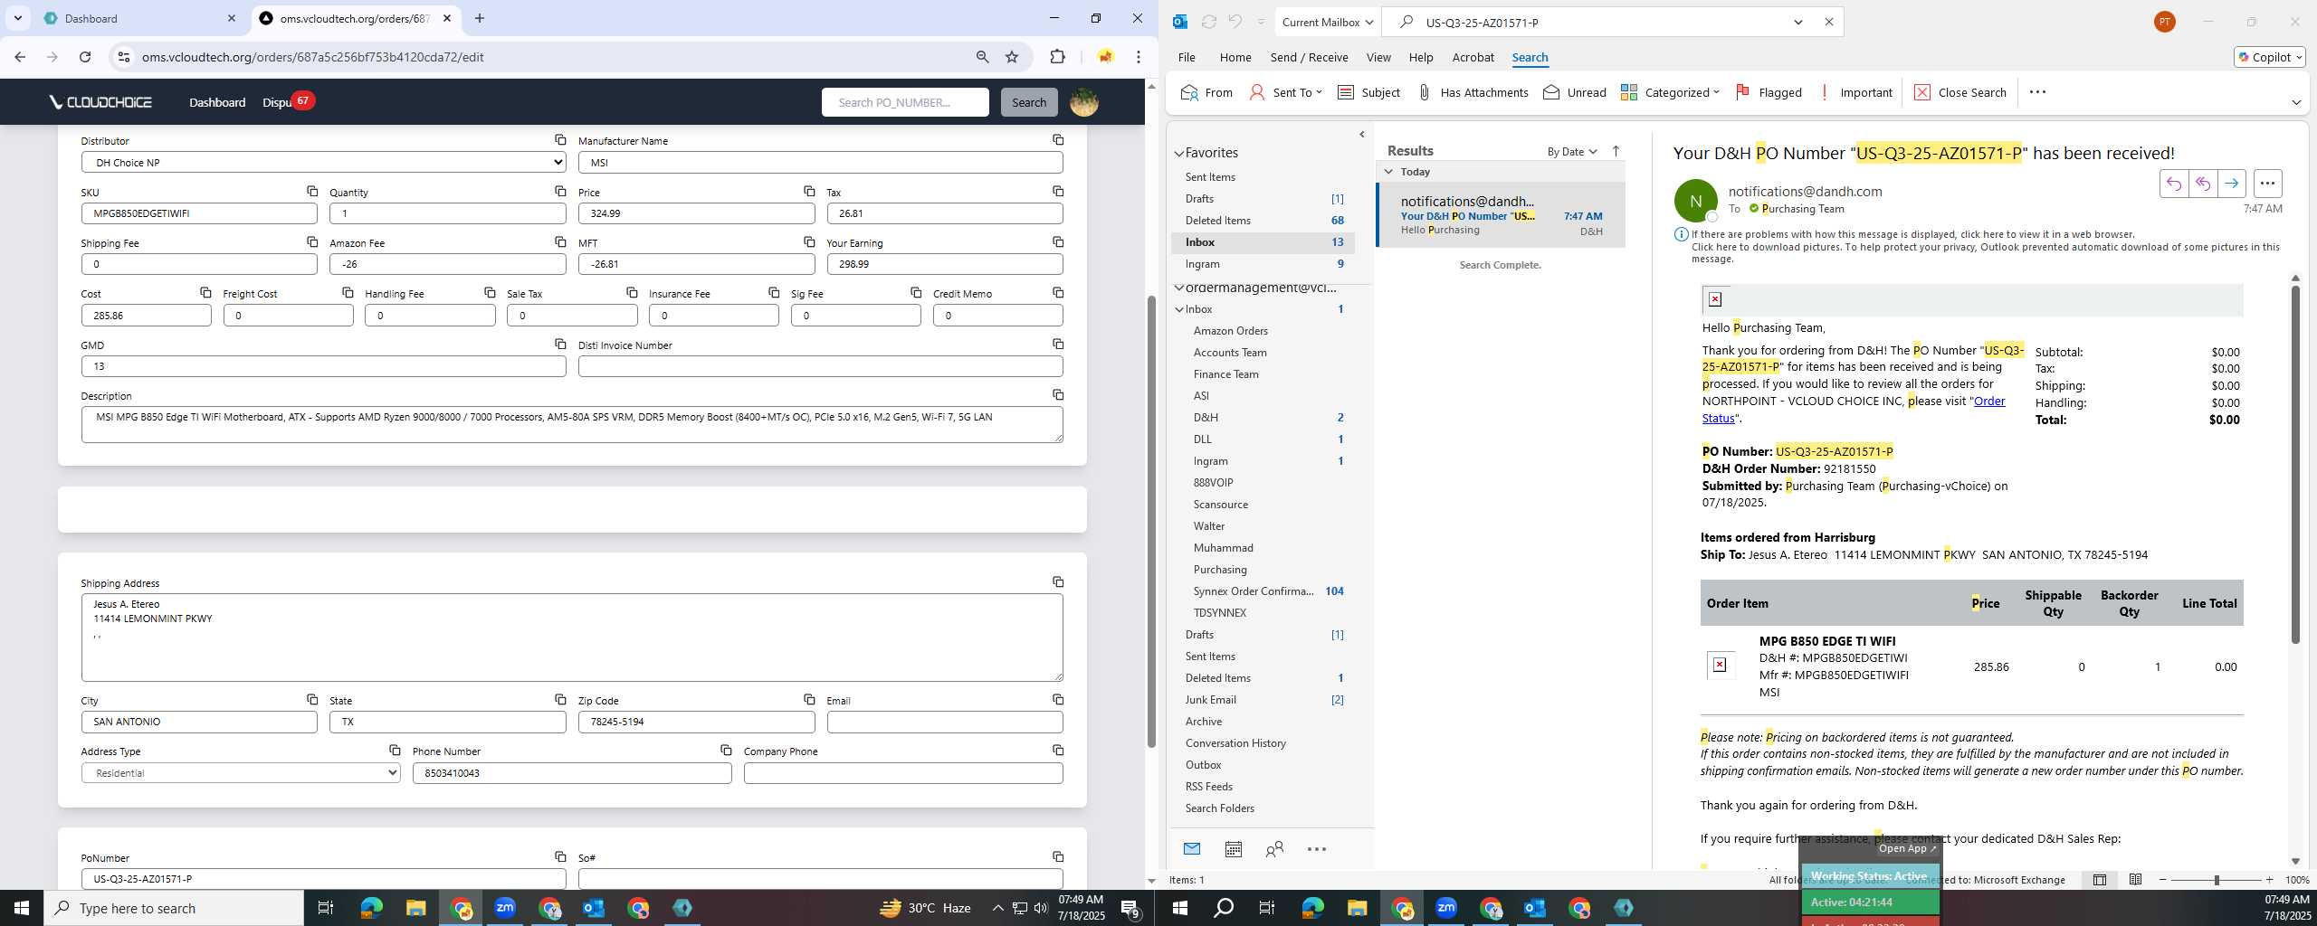This screenshot has height=926, width=2317.
Task: Open more actions for the email
Action: 2267,184
